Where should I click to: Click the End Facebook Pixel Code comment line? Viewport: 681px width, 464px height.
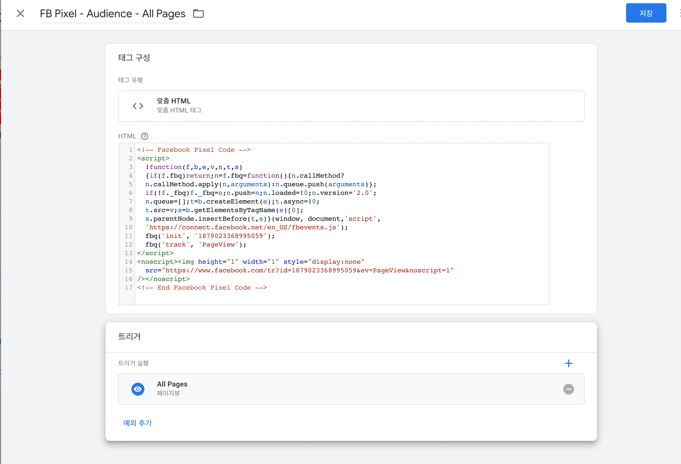(x=202, y=287)
